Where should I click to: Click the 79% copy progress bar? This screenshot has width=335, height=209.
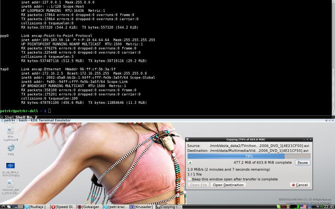click(x=249, y=156)
